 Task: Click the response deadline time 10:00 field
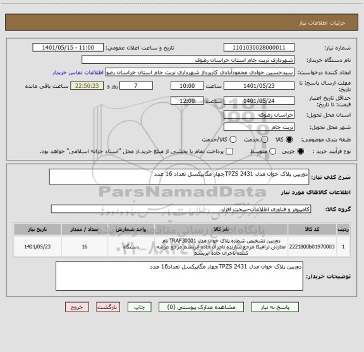(x=187, y=86)
